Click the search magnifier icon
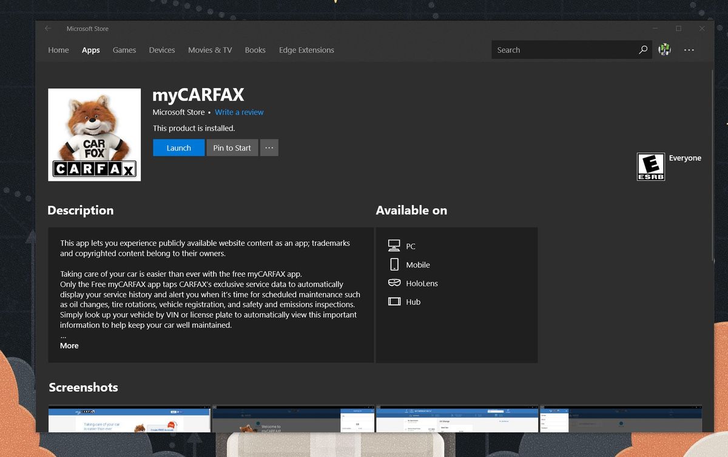 point(642,50)
